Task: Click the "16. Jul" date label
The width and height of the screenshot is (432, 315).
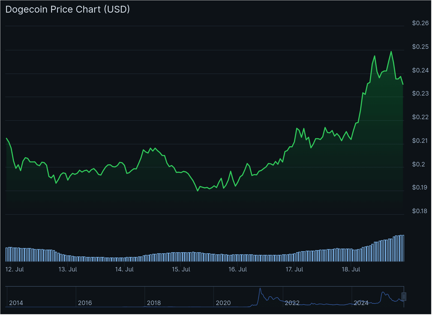Action: point(238,269)
